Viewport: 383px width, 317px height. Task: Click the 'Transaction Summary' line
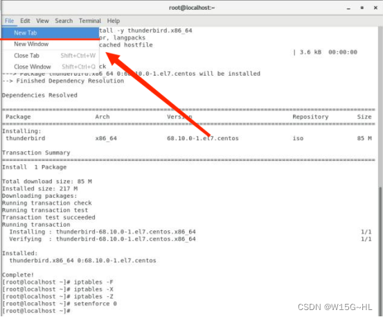36,153
